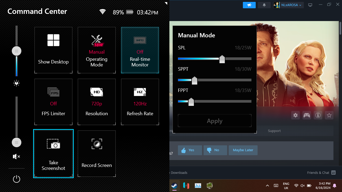The width and height of the screenshot is (342, 192).
Task: Click the Take Screenshot tile
Action: [53, 154]
